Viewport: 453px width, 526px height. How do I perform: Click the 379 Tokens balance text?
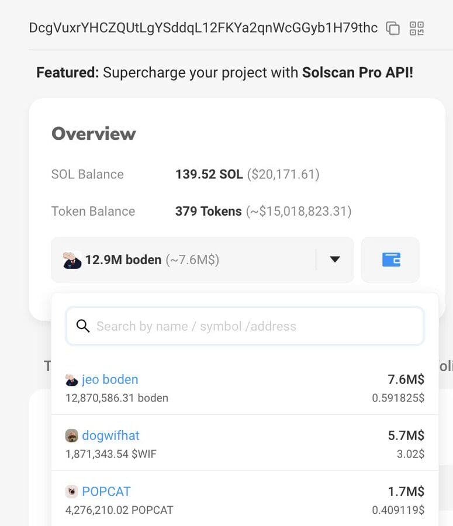pyautogui.click(x=208, y=211)
